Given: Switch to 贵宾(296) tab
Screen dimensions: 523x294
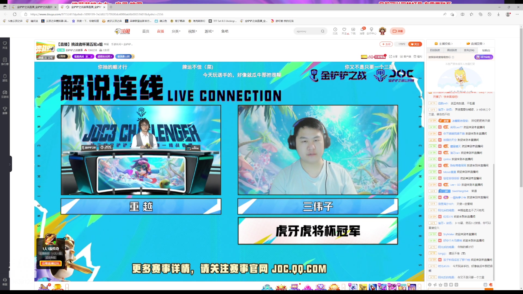Looking at the screenshot, I should pos(469,50).
